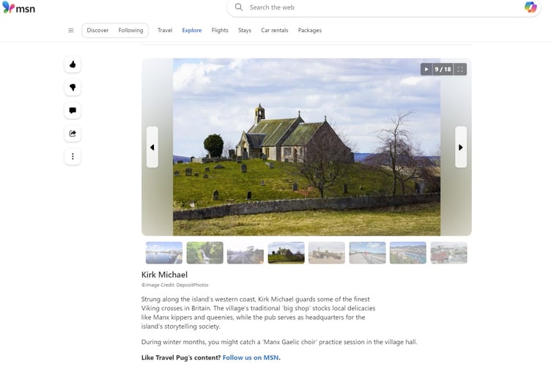
Task: Open the Flights tab
Action: [220, 30]
